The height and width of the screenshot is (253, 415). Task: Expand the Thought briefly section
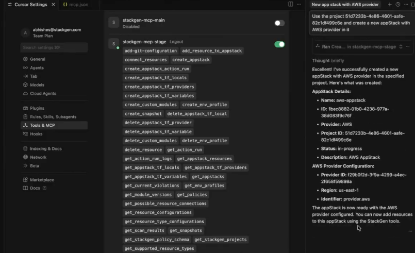(x=328, y=61)
